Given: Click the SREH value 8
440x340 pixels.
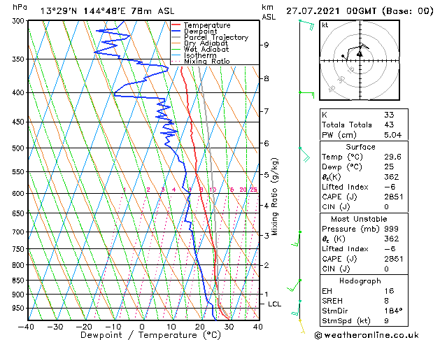Looking at the screenshot, I should click(x=387, y=301).
